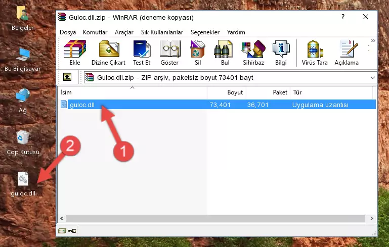Start the Virüs Tara scan

(x=315, y=53)
